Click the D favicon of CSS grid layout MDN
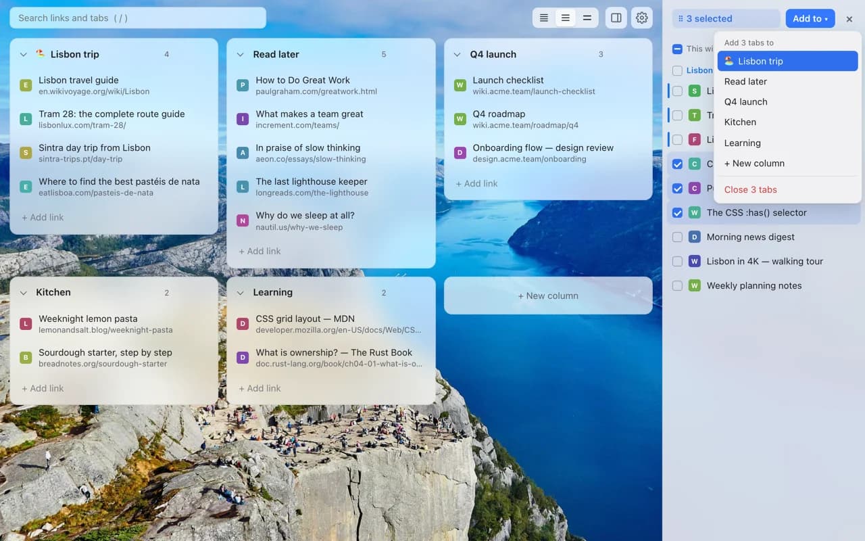The height and width of the screenshot is (541, 865). 243,324
